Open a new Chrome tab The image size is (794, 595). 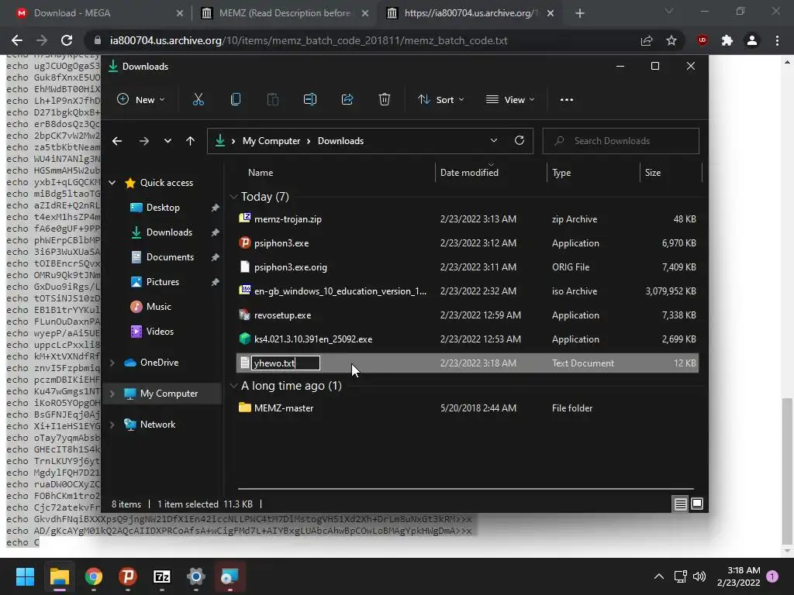pyautogui.click(x=580, y=13)
